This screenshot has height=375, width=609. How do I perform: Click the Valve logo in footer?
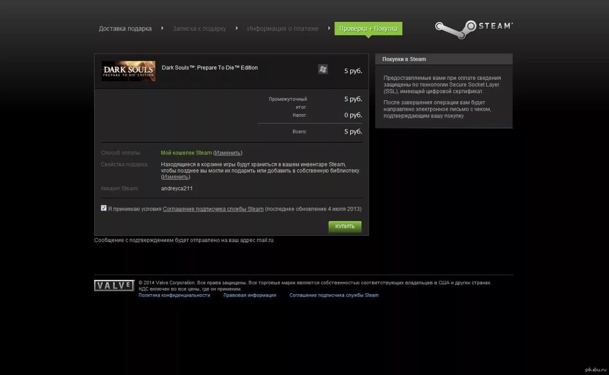114,285
